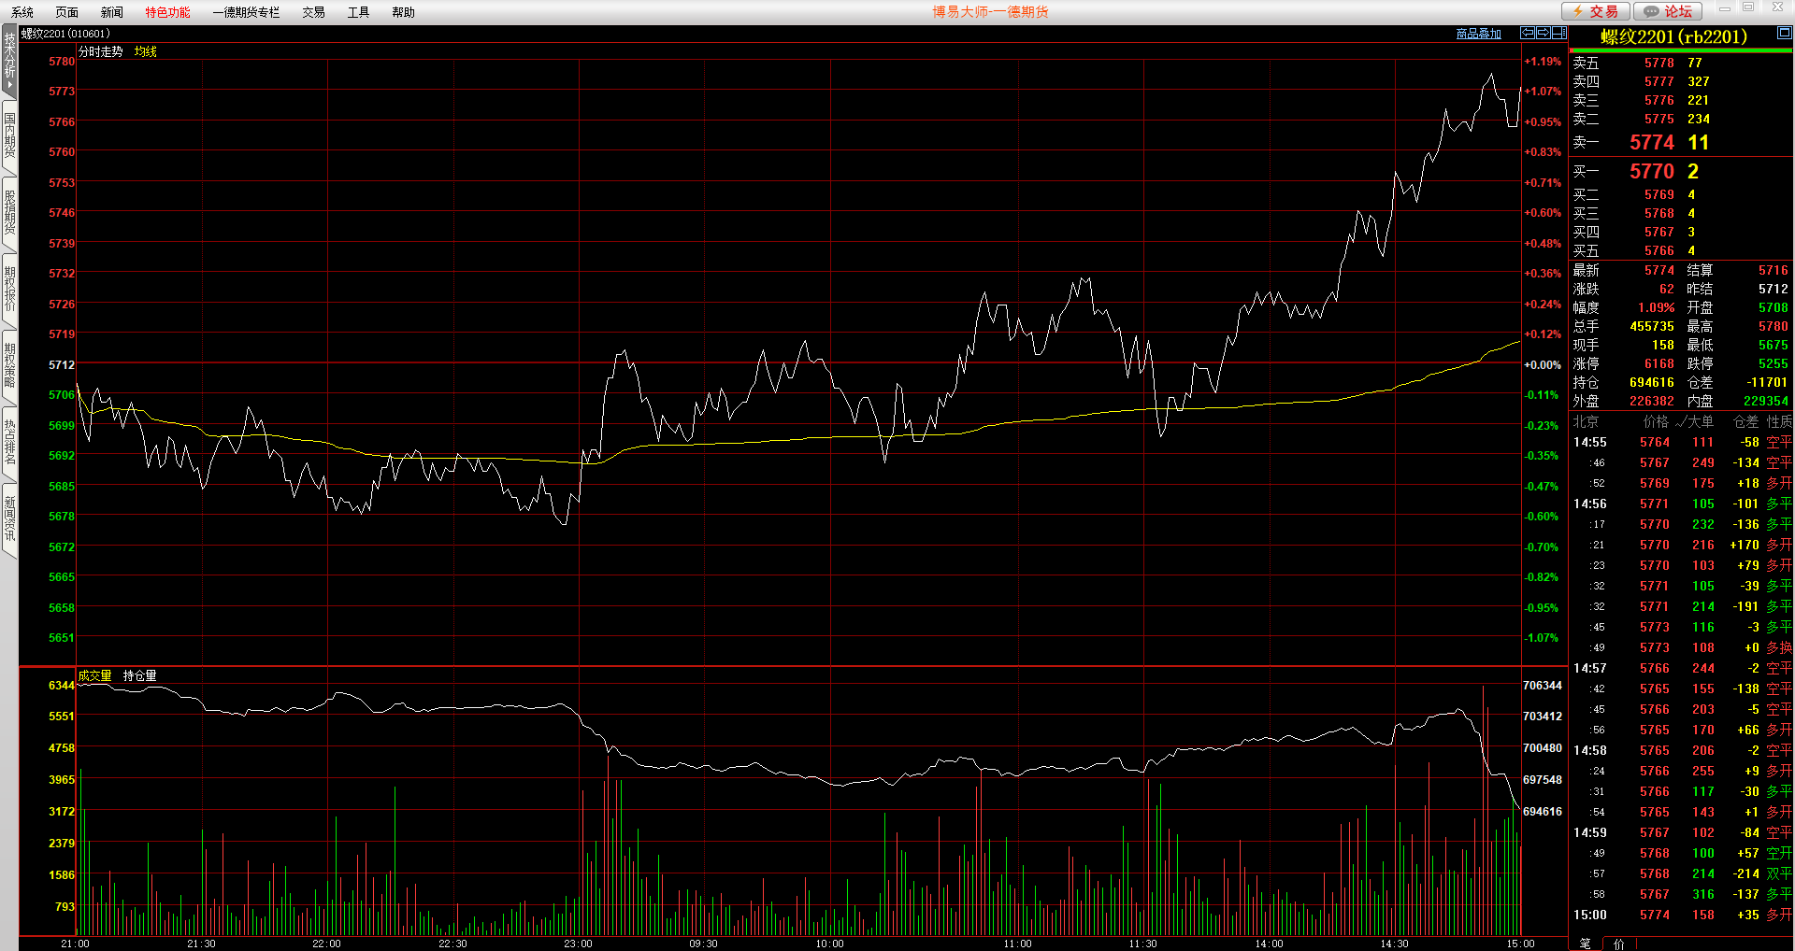Click the 仓差 column header in tick list
1795x951 pixels.
tap(1746, 421)
